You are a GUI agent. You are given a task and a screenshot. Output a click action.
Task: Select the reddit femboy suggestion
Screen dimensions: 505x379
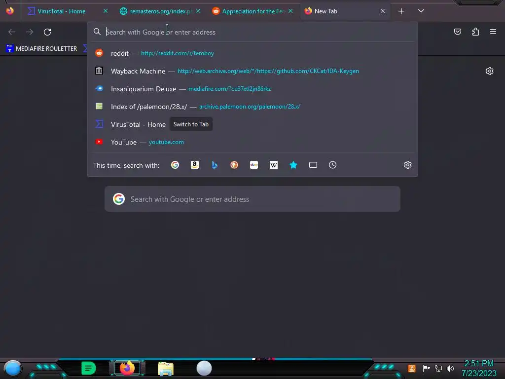point(252,53)
